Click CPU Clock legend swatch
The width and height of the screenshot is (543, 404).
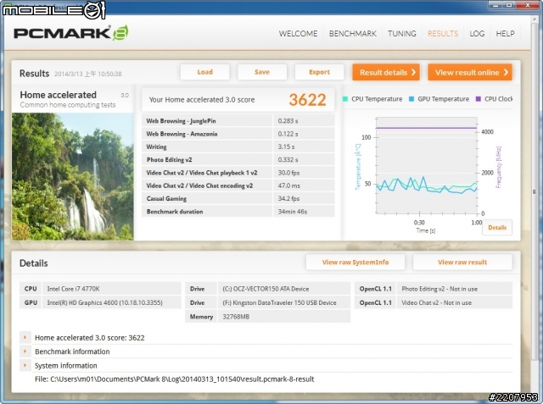point(479,99)
